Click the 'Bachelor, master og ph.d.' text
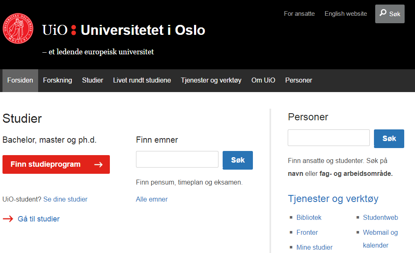This screenshot has height=253, width=415. [x=49, y=140]
